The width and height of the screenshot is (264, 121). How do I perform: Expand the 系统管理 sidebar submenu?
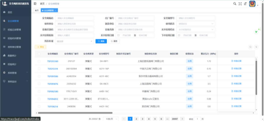coord(16,73)
